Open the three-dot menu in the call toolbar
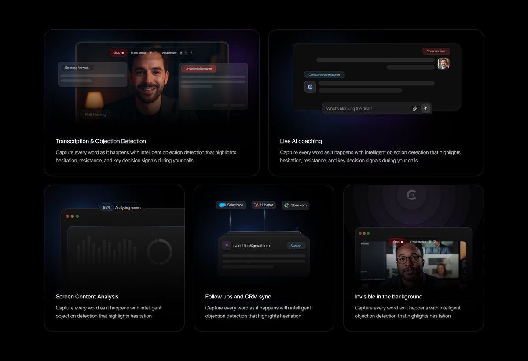The image size is (528, 361). pos(191,53)
